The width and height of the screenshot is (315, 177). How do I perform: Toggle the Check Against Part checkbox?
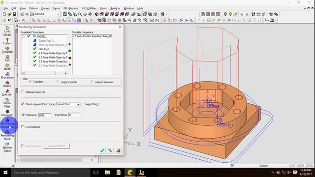point(23,104)
